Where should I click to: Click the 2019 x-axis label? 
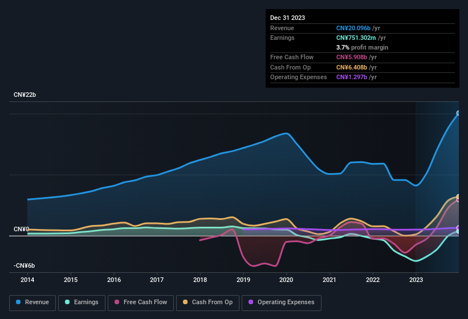click(243, 280)
